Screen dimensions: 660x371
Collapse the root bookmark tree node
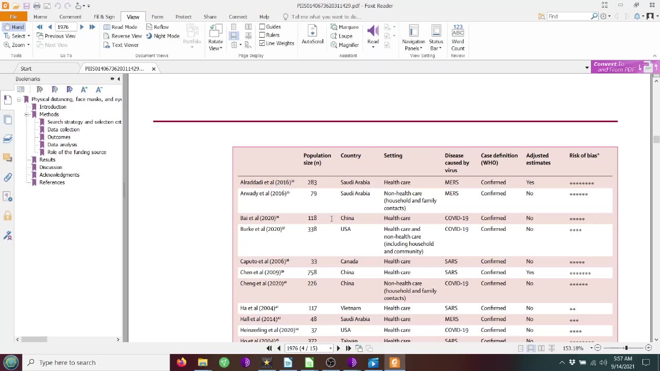click(19, 99)
